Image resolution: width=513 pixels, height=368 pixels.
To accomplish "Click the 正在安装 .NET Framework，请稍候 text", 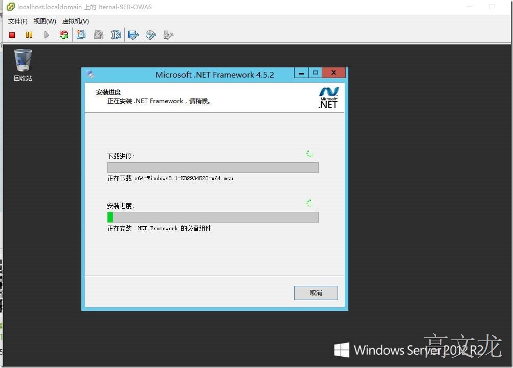I will 159,101.
